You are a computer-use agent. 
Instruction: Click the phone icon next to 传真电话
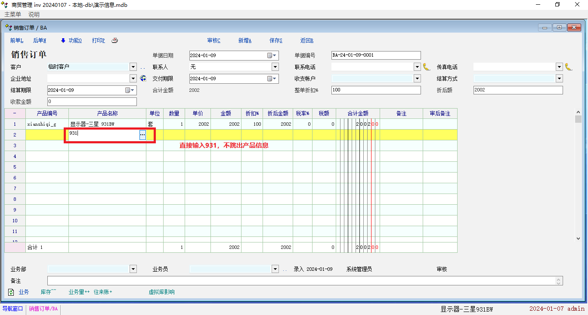(x=568, y=67)
